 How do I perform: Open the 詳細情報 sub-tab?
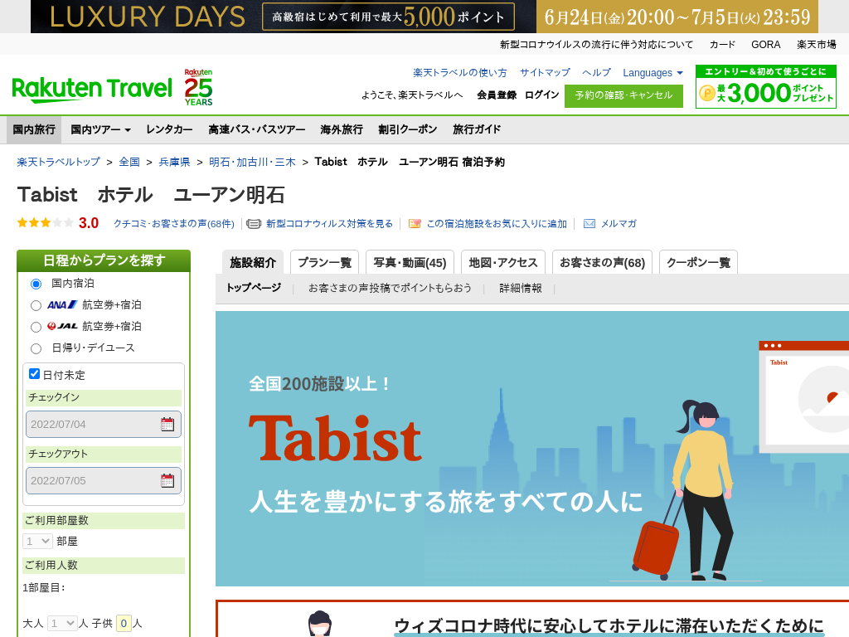521,288
